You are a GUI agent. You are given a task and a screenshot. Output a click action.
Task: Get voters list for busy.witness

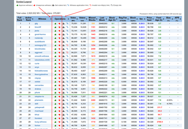64,122
